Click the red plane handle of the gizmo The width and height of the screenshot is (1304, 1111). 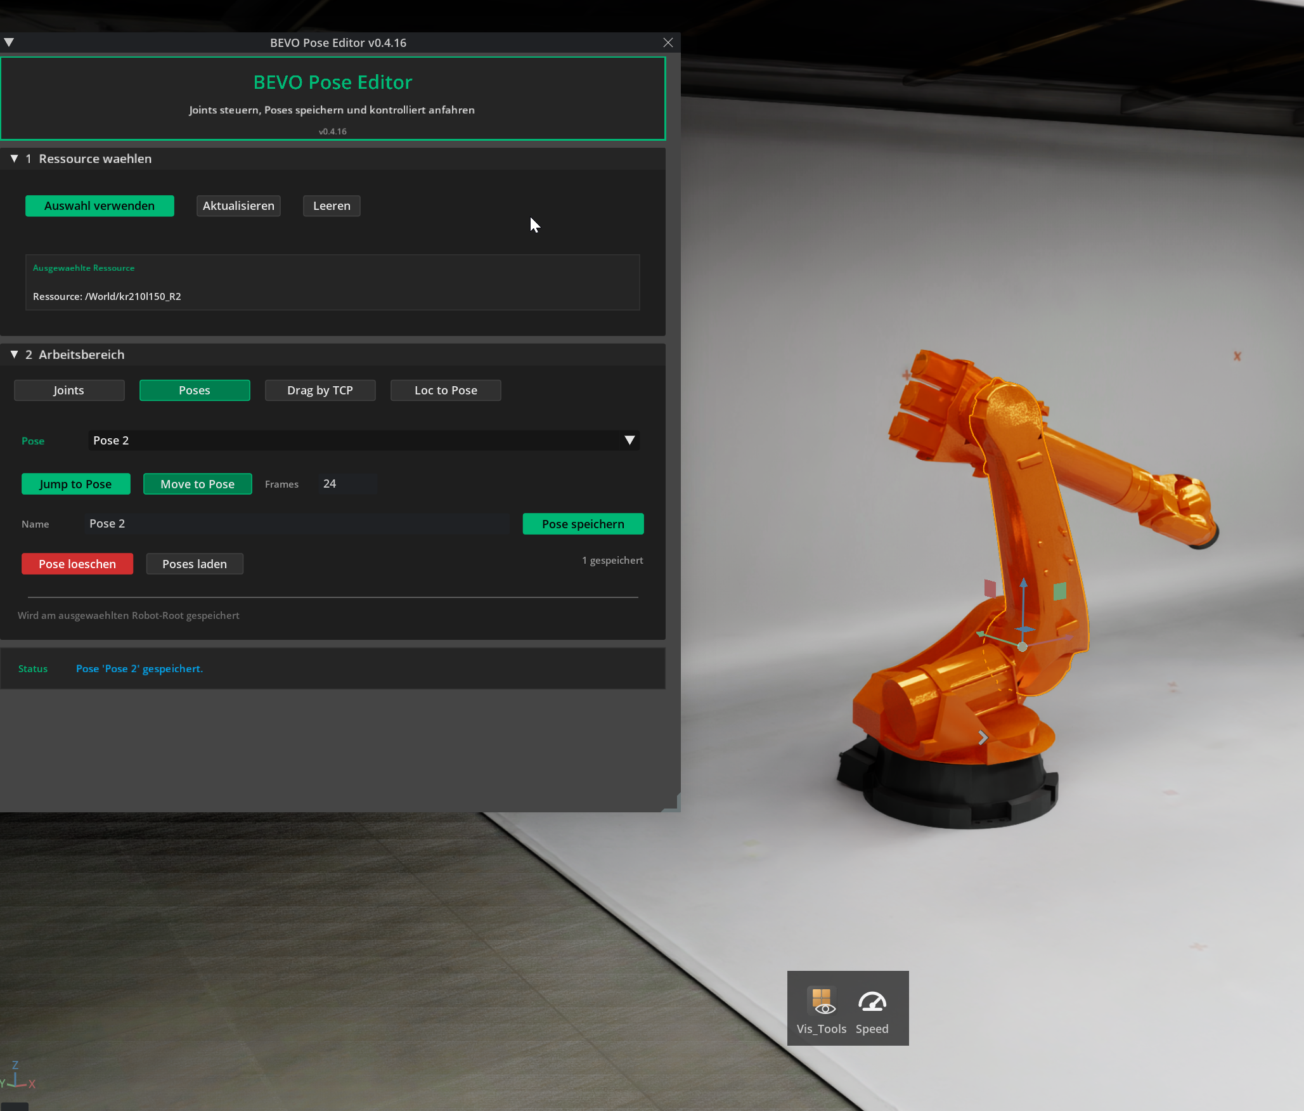point(990,588)
